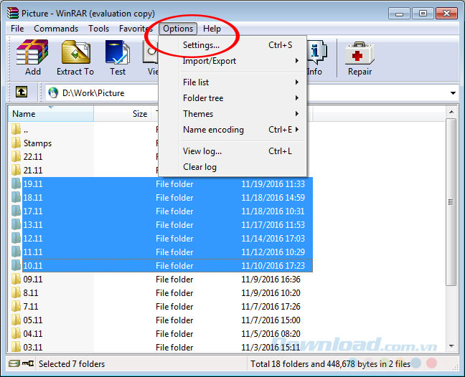This screenshot has height=377, width=465.
Task: Click the Repair archive toolbar icon
Action: 360,53
